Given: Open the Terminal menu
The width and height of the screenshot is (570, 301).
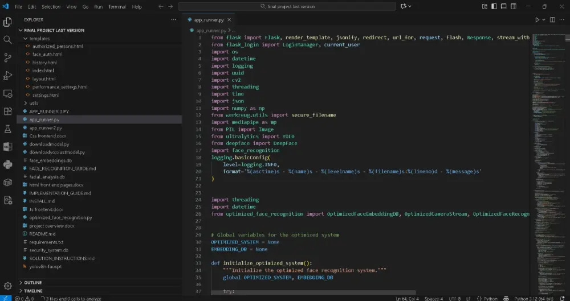Looking at the screenshot, I should 117,7.
